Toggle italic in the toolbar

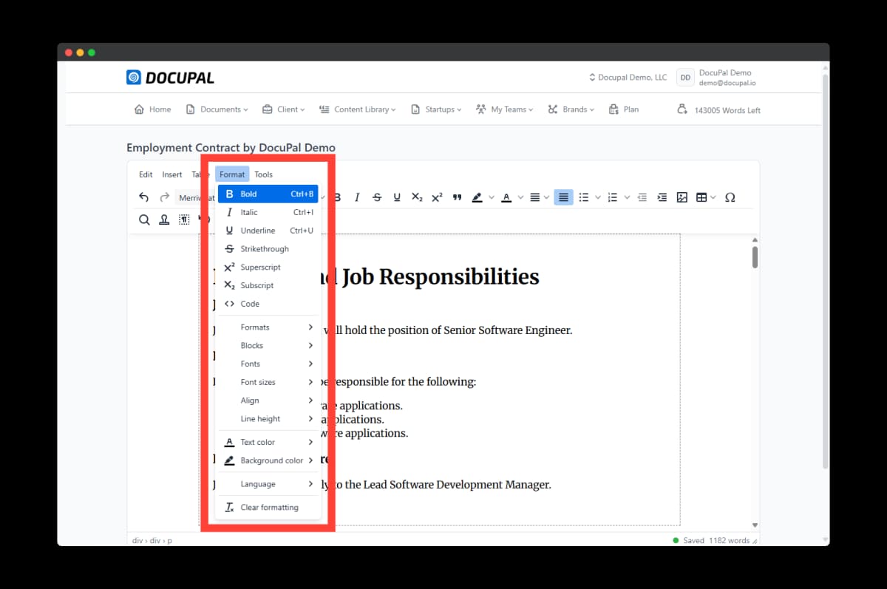[x=357, y=197]
